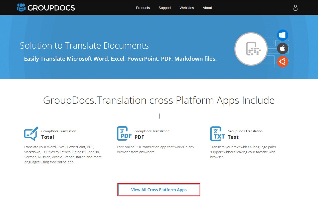Click the GROUPDOCS brand name text
Screen dimensions: 318x206
pos(51,8)
